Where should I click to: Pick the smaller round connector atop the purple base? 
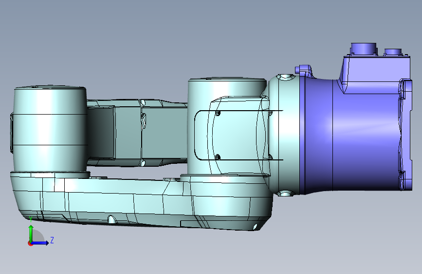393,52
